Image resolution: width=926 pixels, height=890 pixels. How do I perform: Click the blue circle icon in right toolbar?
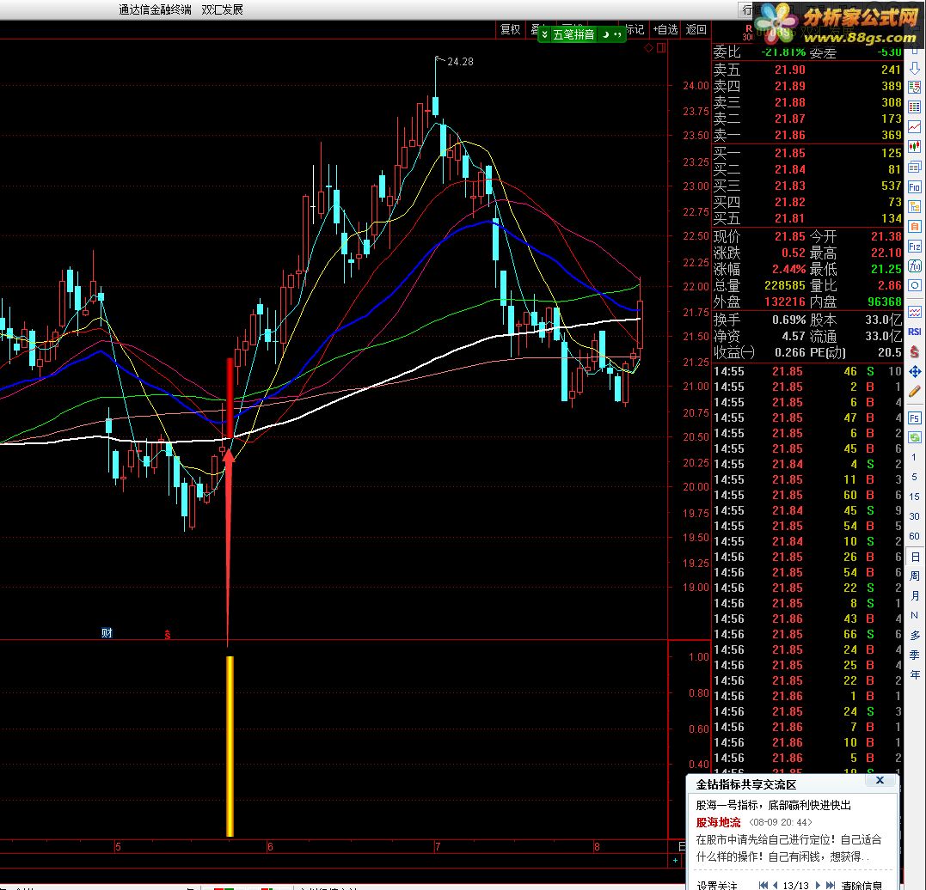point(914,286)
